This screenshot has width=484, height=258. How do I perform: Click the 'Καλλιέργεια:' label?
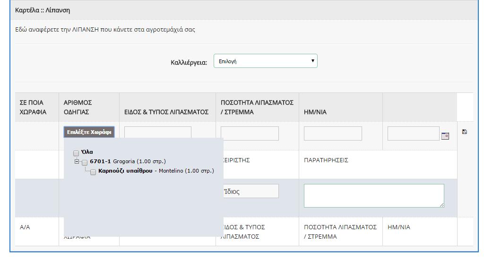coord(189,63)
